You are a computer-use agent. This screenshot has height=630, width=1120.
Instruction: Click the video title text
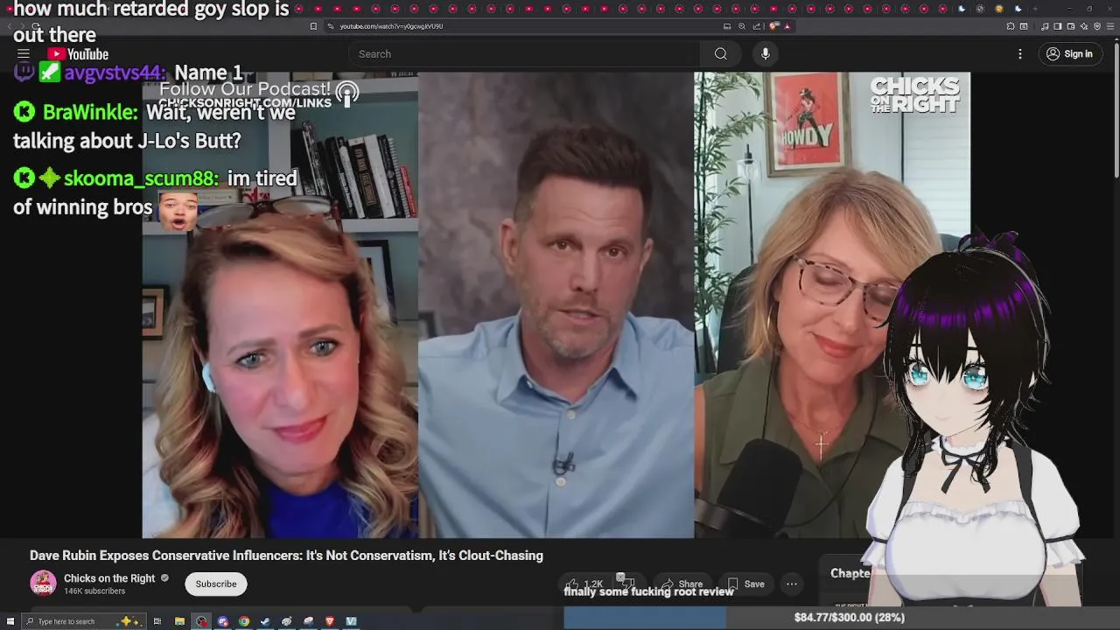click(x=286, y=556)
